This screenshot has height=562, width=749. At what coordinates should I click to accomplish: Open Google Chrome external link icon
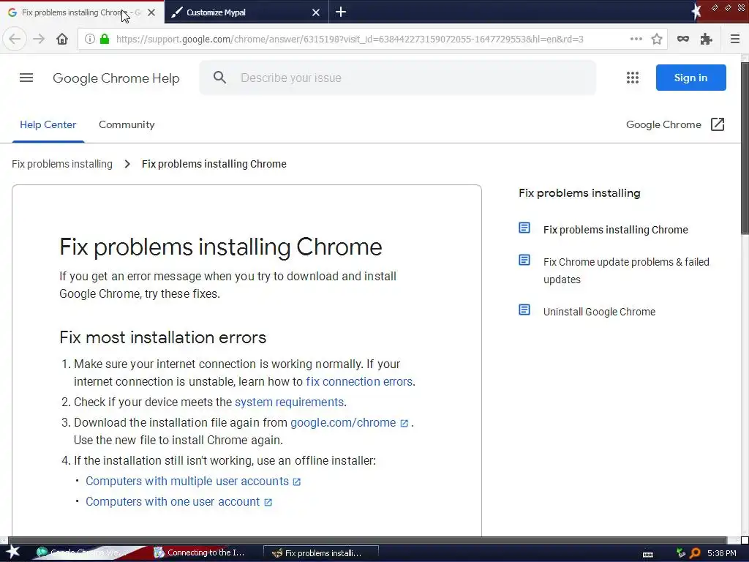click(x=718, y=124)
